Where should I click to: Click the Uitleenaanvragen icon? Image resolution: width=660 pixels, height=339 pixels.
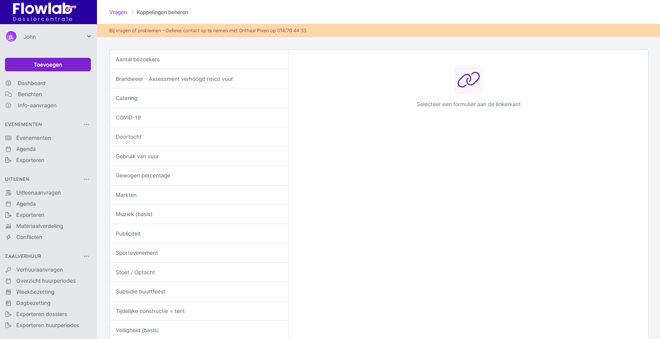pos(8,193)
